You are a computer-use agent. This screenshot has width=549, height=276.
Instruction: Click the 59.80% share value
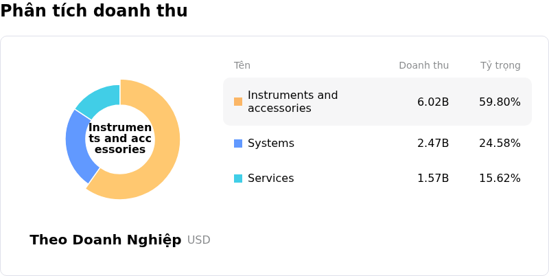[500, 102]
